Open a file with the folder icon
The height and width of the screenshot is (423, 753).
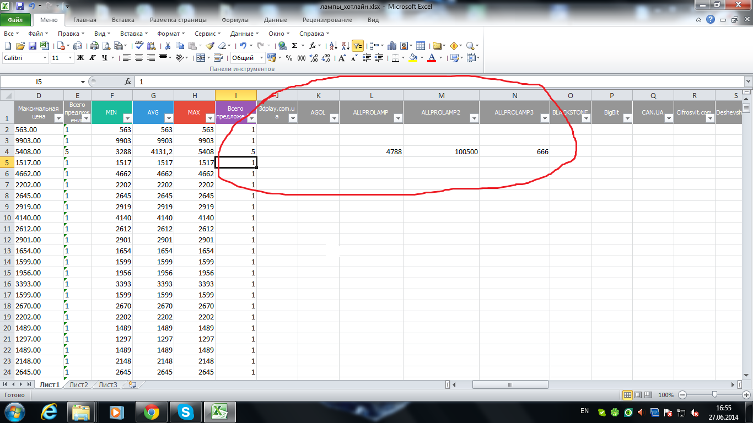[x=20, y=46]
